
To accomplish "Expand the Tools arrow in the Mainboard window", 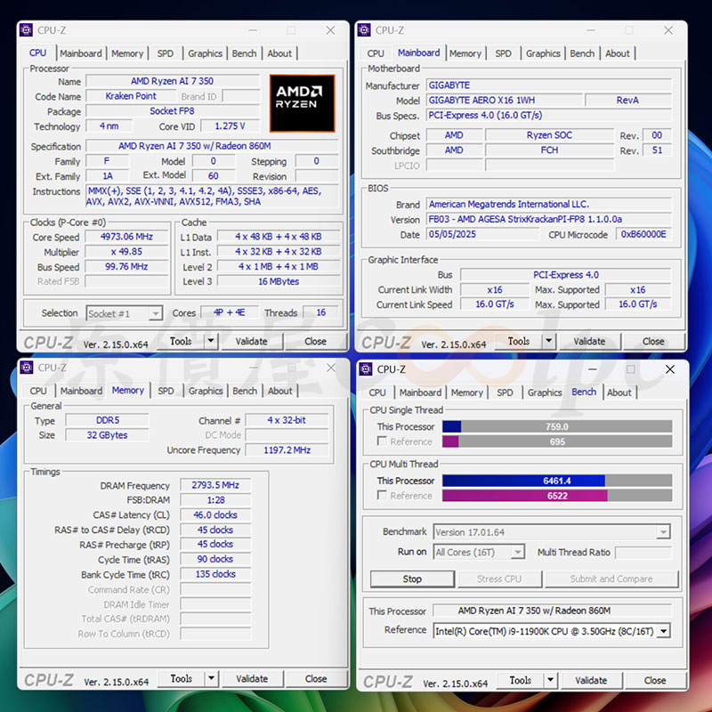I will pos(548,341).
